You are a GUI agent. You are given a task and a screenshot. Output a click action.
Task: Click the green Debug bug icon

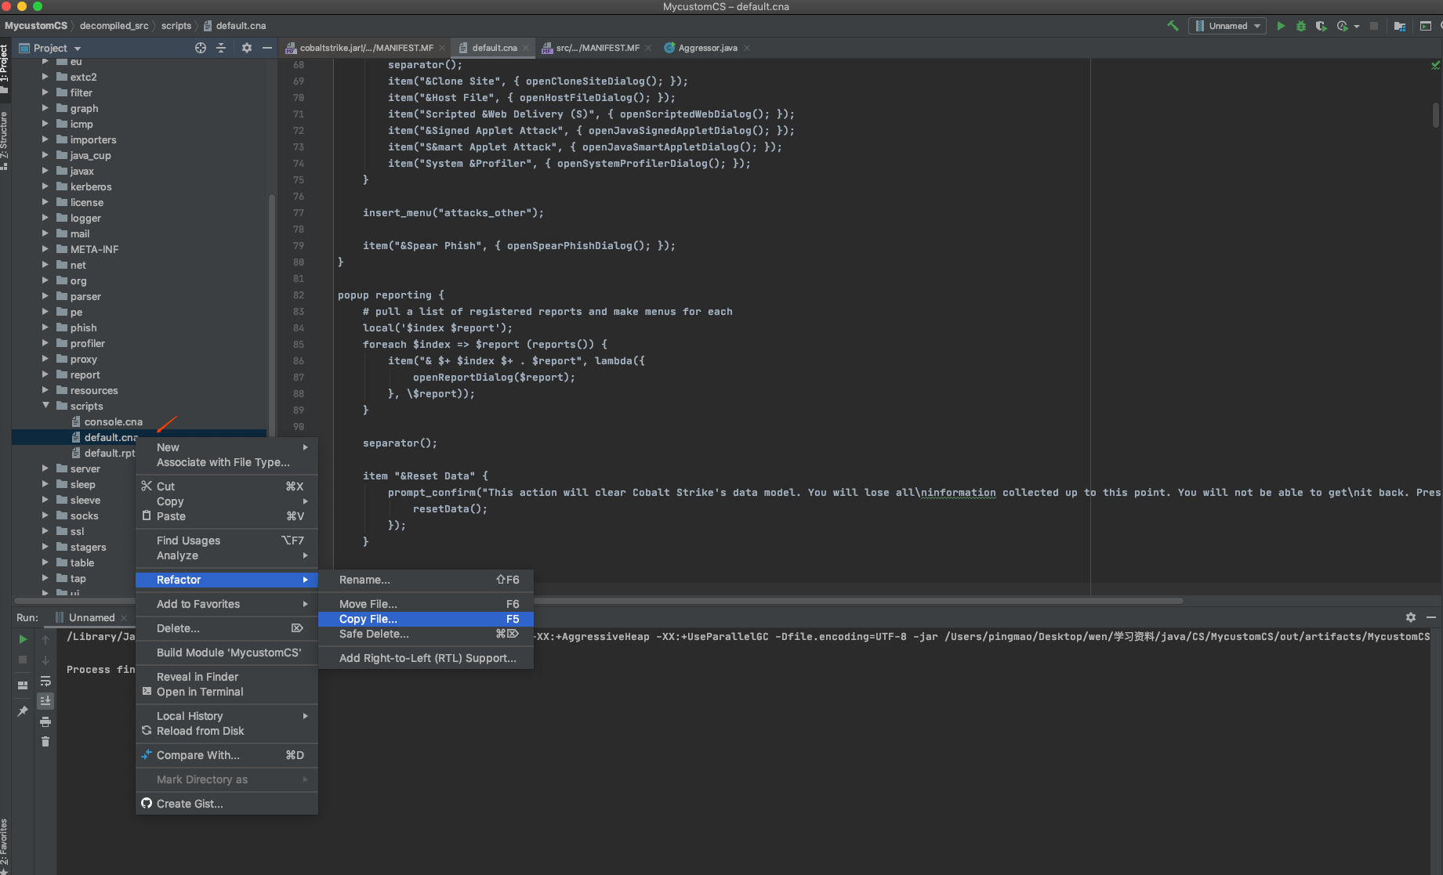tap(1300, 26)
